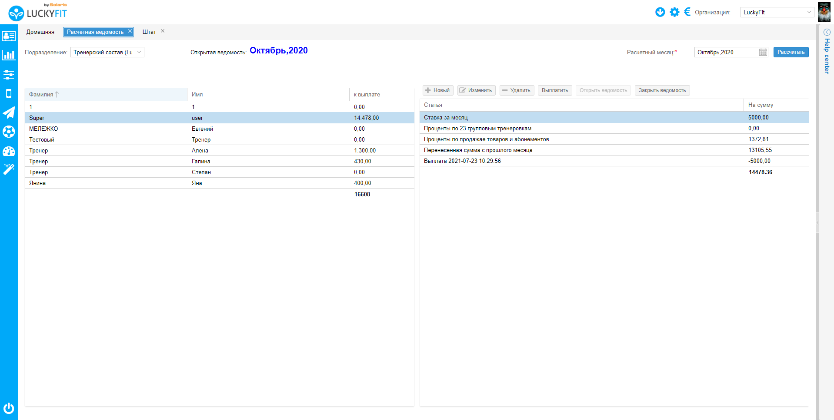Screen dimensions: 834x420
Task: Click the Расчетный месяц input field
Action: (x=726, y=52)
